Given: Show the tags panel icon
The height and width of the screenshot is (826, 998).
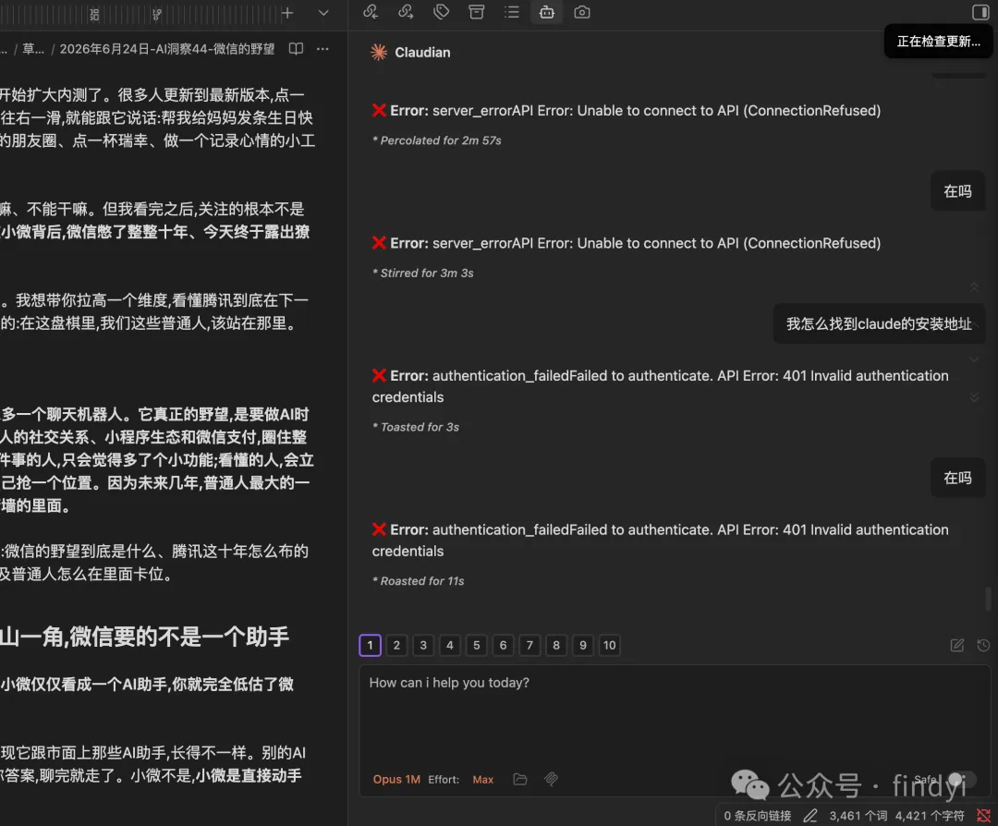Looking at the screenshot, I should click(441, 12).
